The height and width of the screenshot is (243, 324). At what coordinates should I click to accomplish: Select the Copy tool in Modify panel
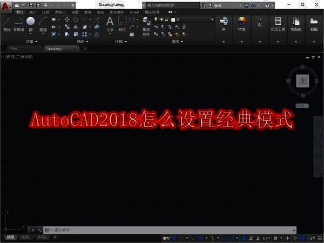coord(67,27)
